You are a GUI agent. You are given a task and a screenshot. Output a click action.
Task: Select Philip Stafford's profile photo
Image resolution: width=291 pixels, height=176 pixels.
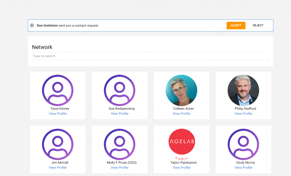coord(243,90)
